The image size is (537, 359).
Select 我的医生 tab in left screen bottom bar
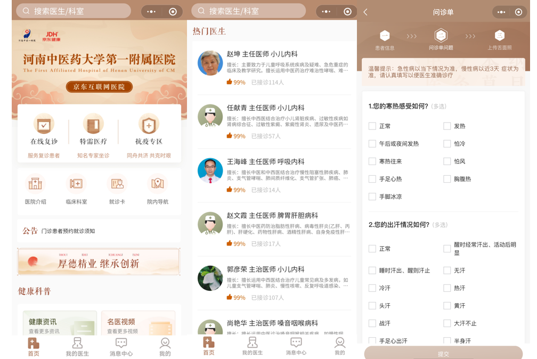(77, 347)
